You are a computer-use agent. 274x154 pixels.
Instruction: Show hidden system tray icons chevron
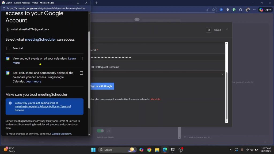[x=231, y=150]
